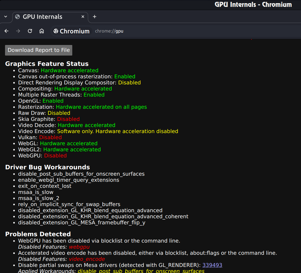
Task: Click Direct Rendering Display Compositor entry
Action: [x=79, y=83]
